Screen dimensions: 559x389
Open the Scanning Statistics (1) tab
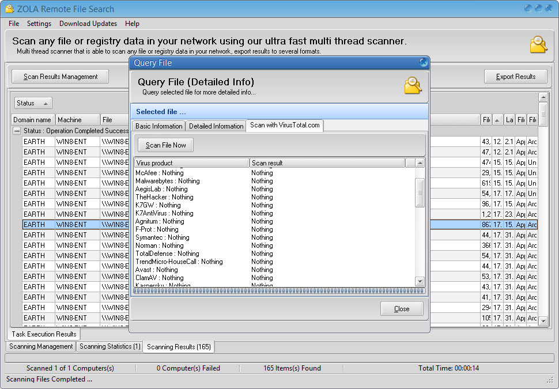(x=109, y=346)
